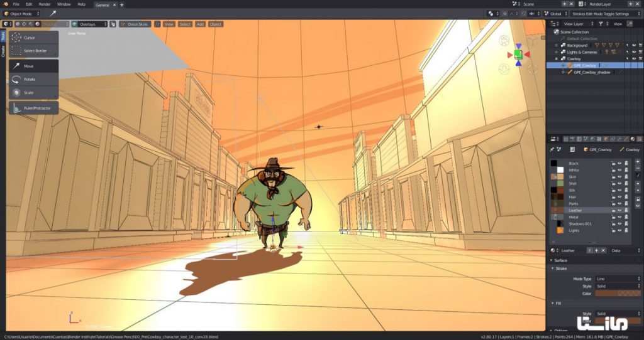The width and height of the screenshot is (644, 340).
Task: Add new material slot with plus icon
Action: 638,162
